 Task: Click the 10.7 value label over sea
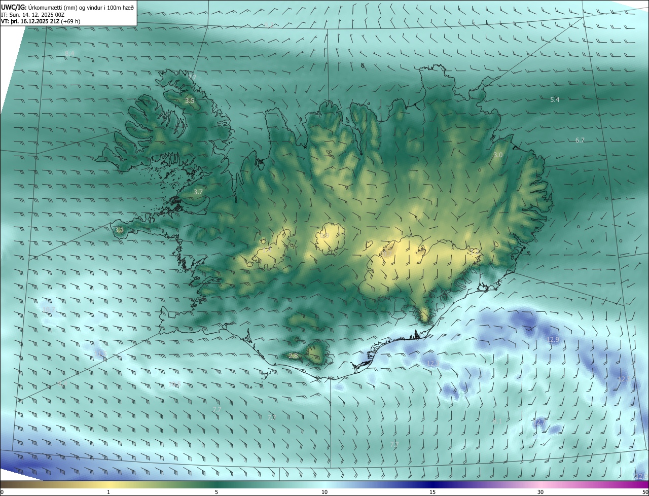pos(49,309)
